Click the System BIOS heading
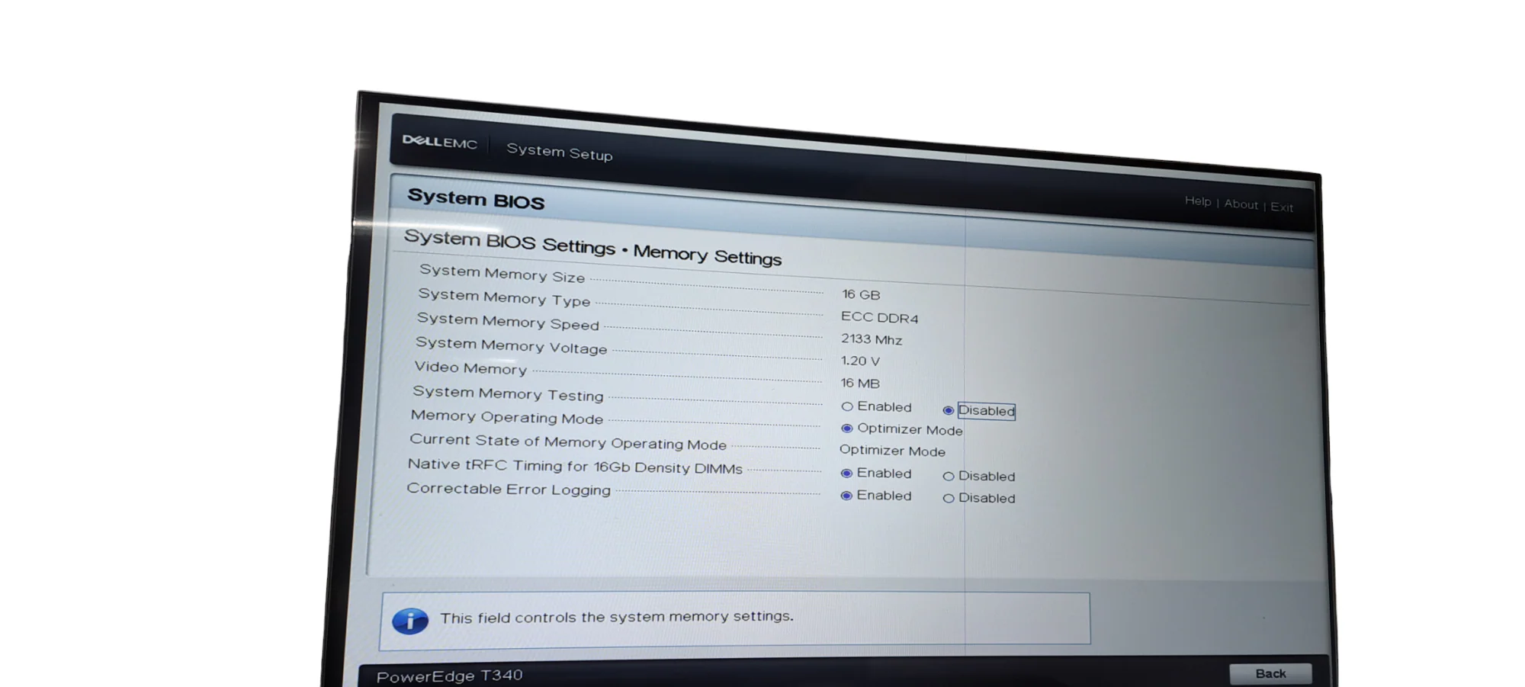 coord(476,199)
